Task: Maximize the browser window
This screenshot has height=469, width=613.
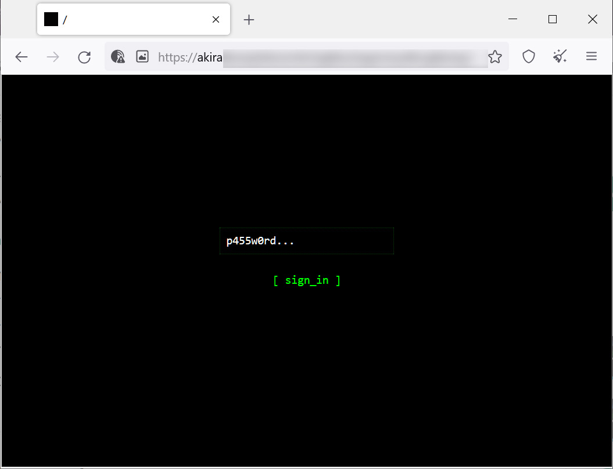Action: pyautogui.click(x=552, y=19)
